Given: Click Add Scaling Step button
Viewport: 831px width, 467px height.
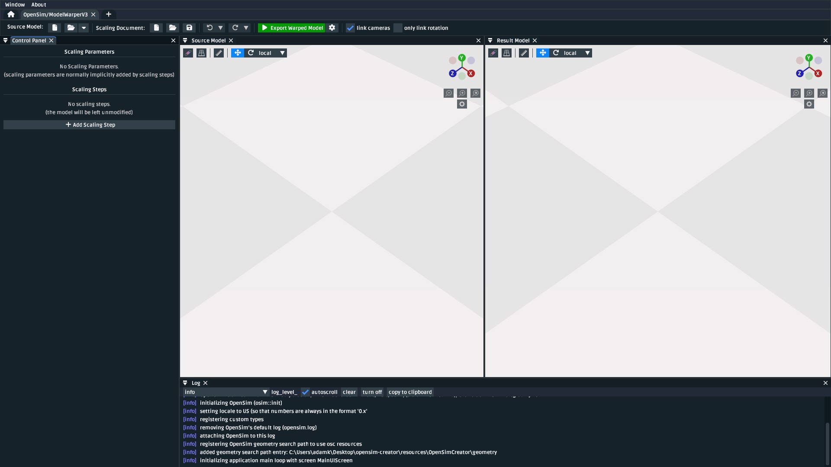Looking at the screenshot, I should (x=89, y=125).
